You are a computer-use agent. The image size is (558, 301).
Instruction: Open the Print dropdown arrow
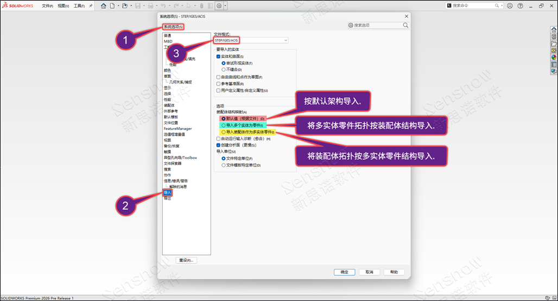157,5
